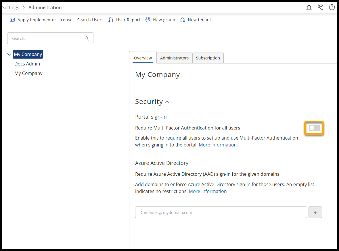
Task: Collapse the My Company tree node
Action: click(9, 54)
